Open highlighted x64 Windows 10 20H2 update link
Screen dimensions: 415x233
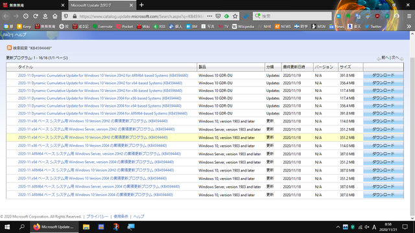point(93,137)
